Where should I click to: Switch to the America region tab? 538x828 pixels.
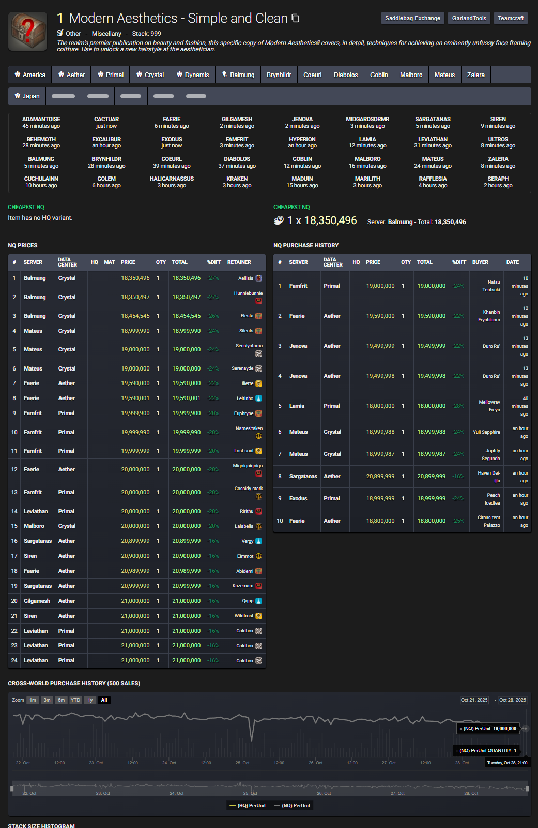(30, 75)
